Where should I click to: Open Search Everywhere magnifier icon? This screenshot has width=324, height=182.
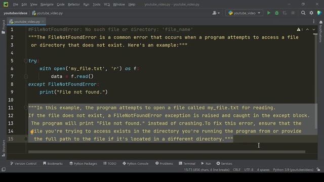tap(303, 13)
